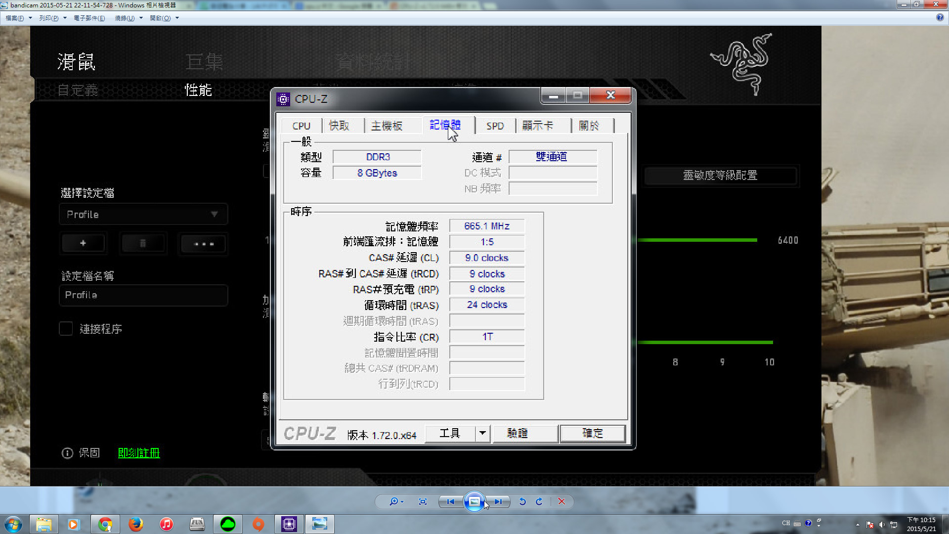Open the 即刻註冊 link
Viewport: 949px width, 534px height.
[139, 453]
